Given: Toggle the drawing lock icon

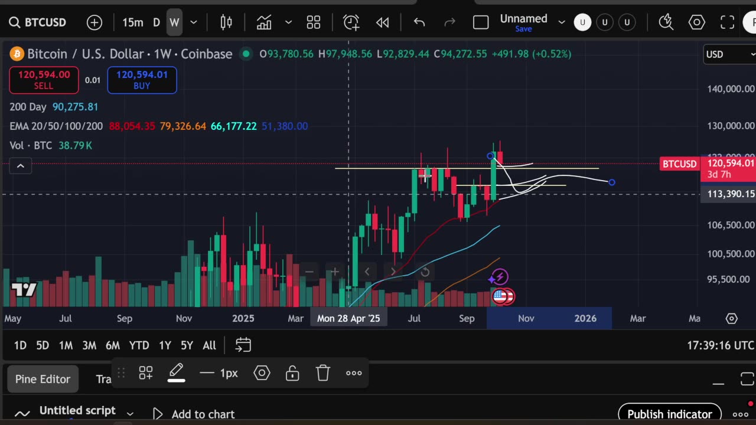Looking at the screenshot, I should click(x=292, y=373).
